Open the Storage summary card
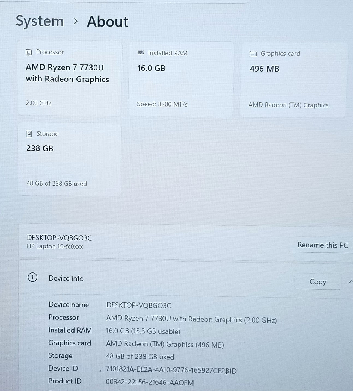The width and height of the screenshot is (353, 391). pyautogui.click(x=70, y=159)
